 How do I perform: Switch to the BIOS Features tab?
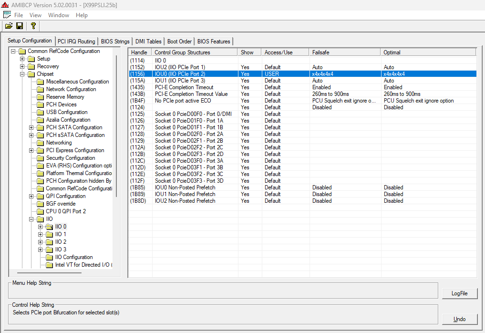point(214,42)
